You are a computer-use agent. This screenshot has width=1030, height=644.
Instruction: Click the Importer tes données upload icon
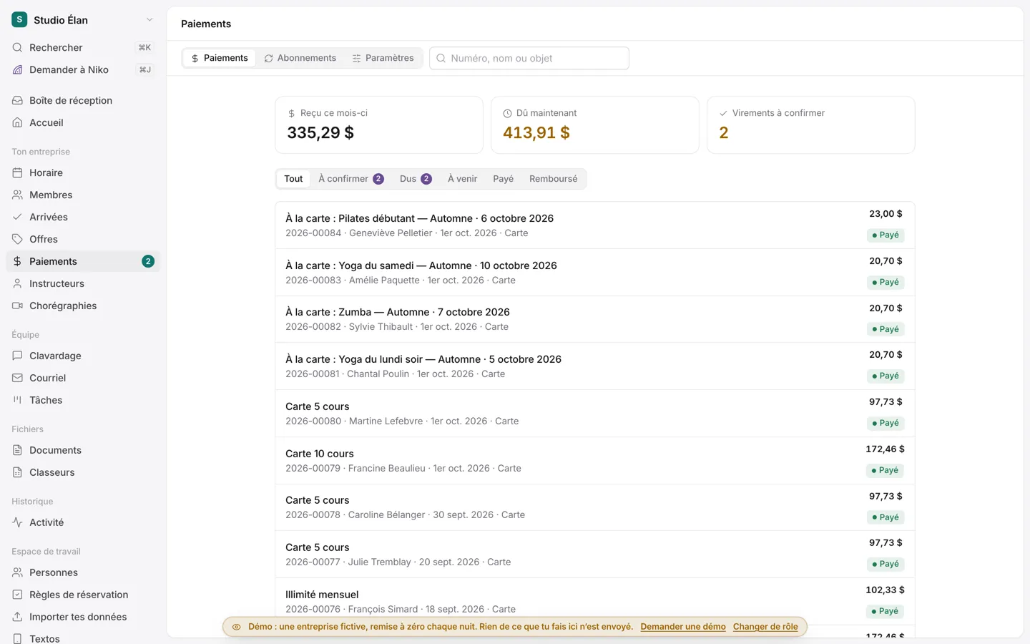click(17, 617)
